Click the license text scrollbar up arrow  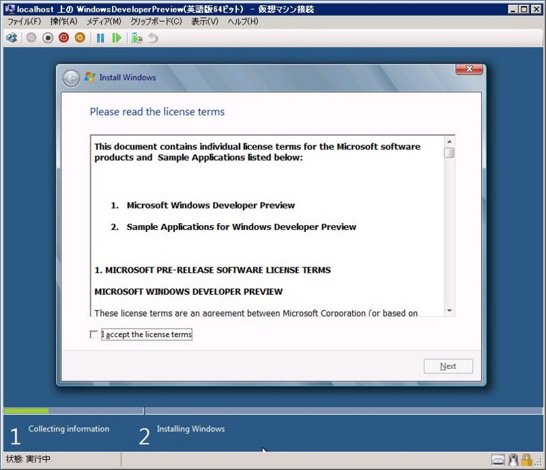point(450,142)
